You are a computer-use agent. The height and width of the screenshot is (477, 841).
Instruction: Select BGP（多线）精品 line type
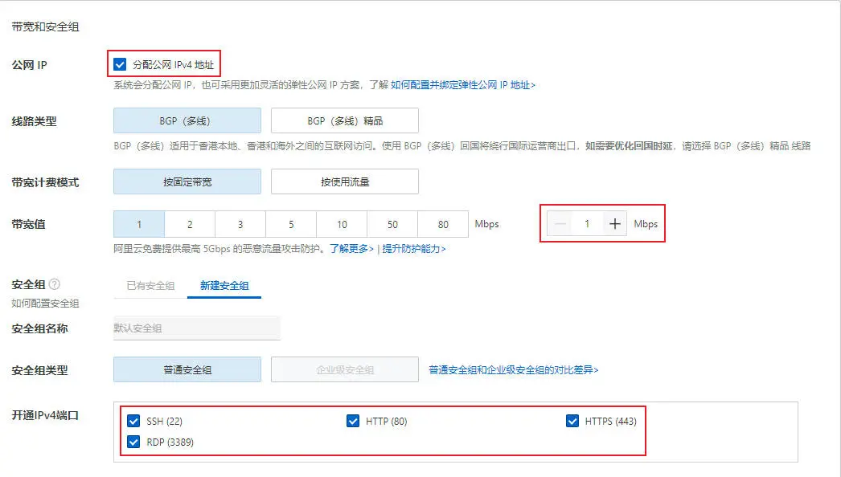[345, 120]
